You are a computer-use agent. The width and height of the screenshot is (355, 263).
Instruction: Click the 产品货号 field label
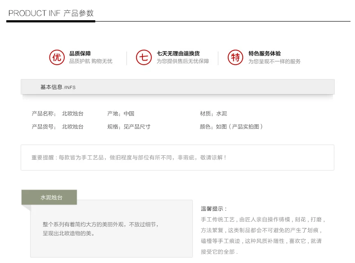click(x=44, y=127)
